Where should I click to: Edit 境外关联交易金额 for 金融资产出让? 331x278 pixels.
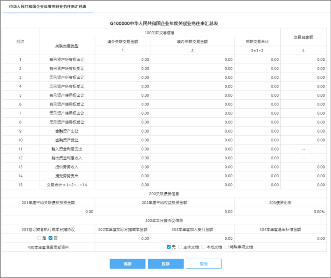(x=123, y=131)
